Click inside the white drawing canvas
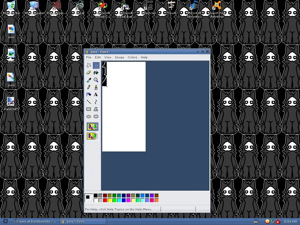Image resolution: width=300 pixels, height=225 pixels. (x=124, y=107)
